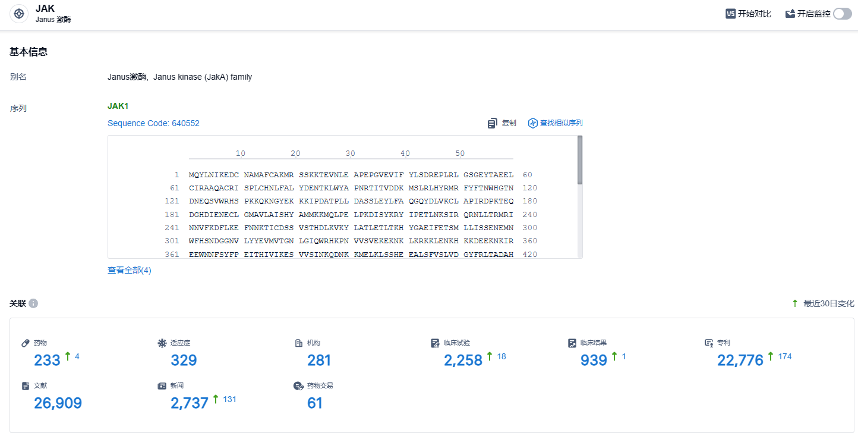Expand all sequences via 查看全部(4)
The height and width of the screenshot is (436, 858).
click(x=130, y=270)
